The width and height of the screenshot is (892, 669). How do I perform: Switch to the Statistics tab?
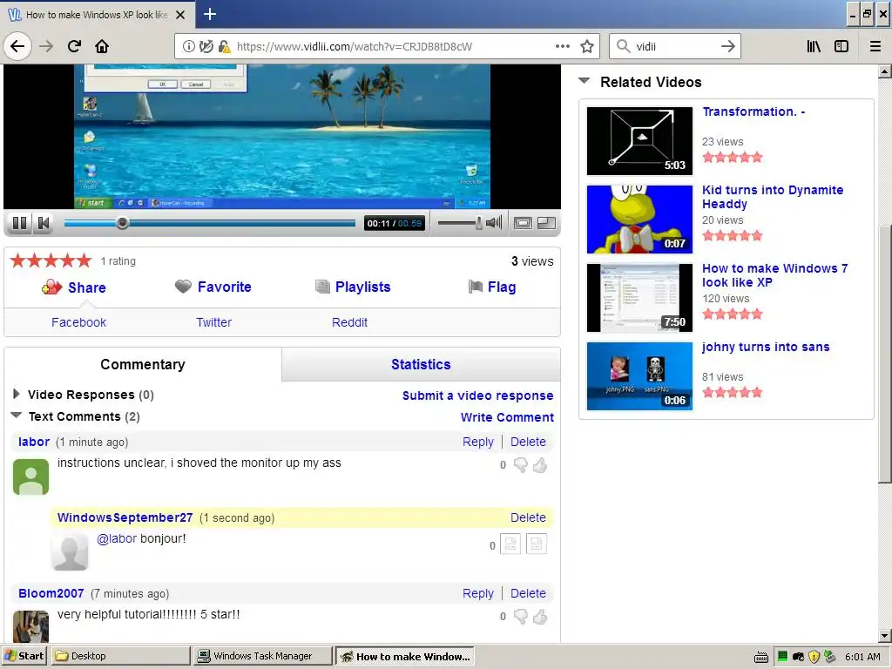pos(421,364)
